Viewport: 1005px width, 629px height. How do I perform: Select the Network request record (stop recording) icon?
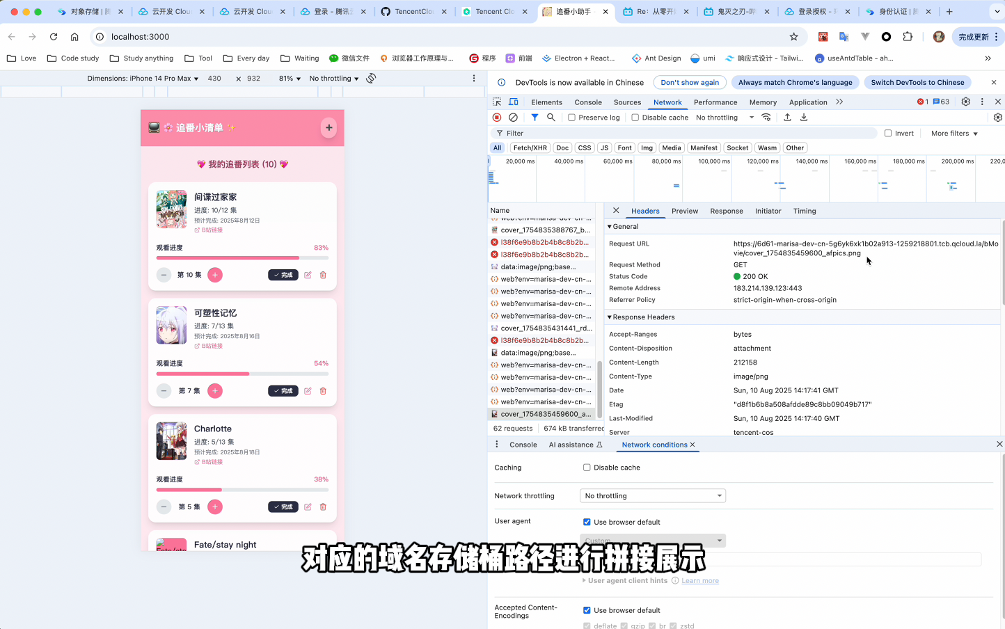496,117
